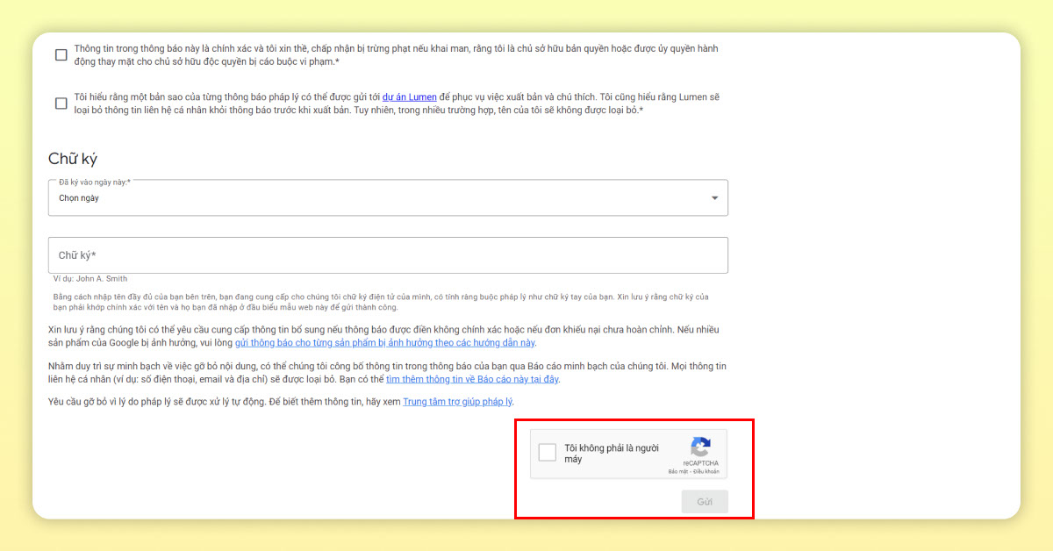Focus the "Chữ ký" signature text field
This screenshot has width=1053, height=551.
tap(388, 255)
